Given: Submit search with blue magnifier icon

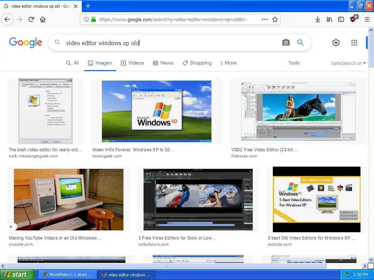Looking at the screenshot, I should coord(300,43).
